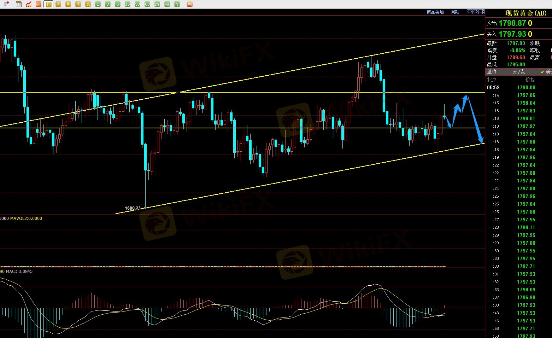Open the red 画 drawing tools icon
This screenshot has height=338, width=552.
point(190,4)
